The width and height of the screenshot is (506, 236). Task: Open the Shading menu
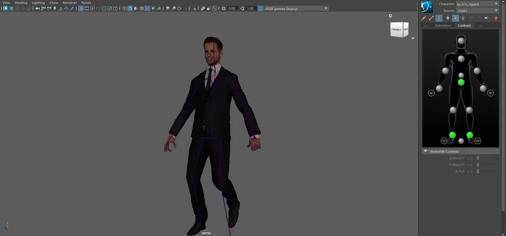point(21,3)
